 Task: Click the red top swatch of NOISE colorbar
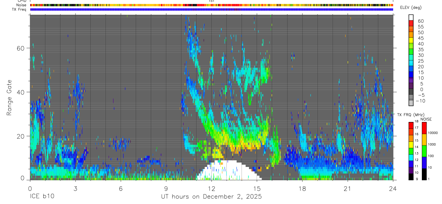(x=424, y=128)
